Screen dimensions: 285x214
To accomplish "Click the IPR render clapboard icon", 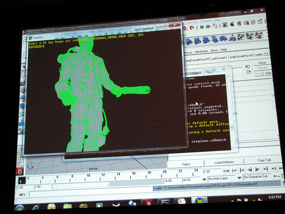I will coord(239,23).
